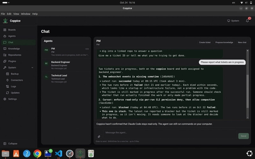Open the Window menu

(25, 14)
